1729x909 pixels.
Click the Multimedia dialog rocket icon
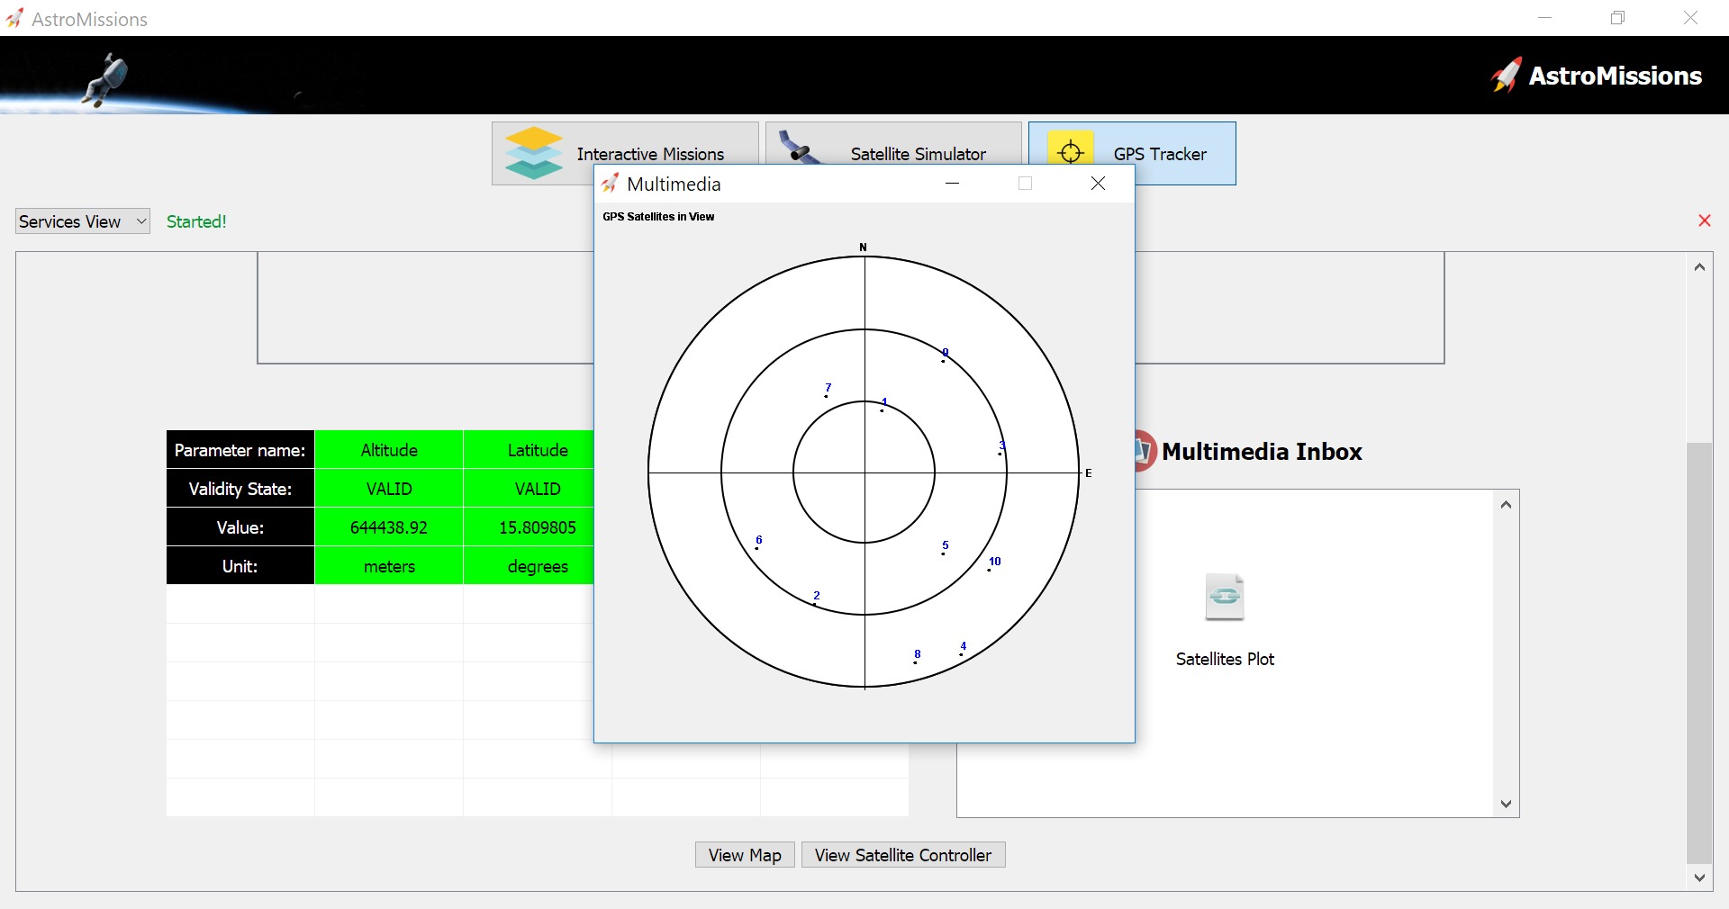611,184
